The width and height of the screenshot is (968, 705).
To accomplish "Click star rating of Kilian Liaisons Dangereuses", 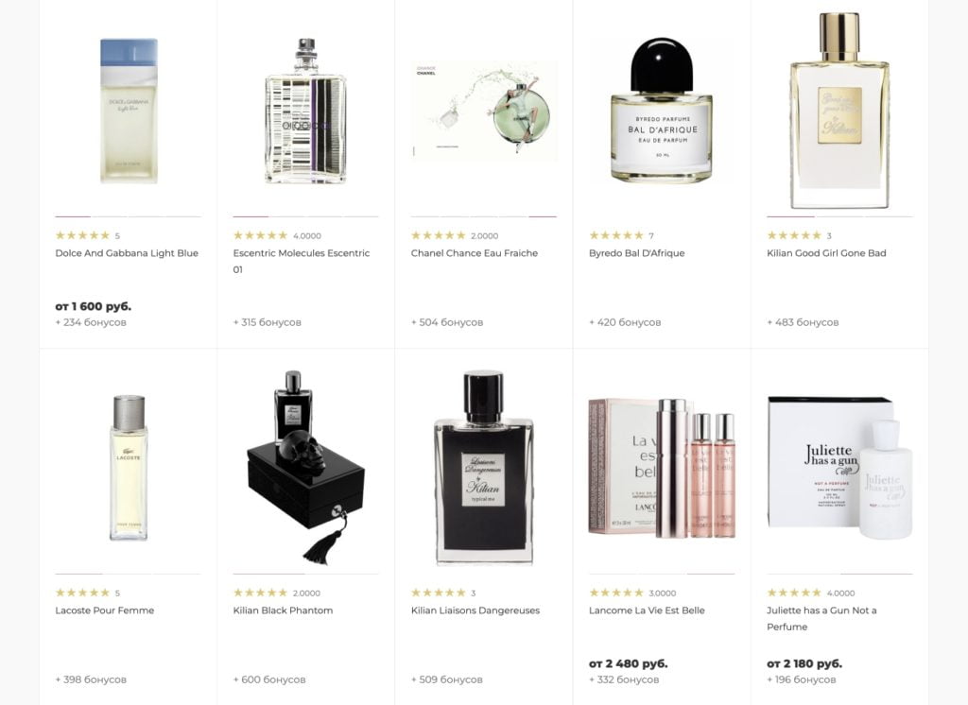I will point(439,593).
